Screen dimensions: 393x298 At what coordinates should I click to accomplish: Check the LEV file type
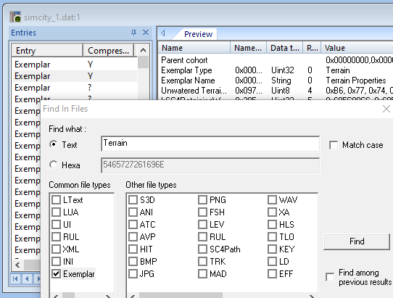202,224
